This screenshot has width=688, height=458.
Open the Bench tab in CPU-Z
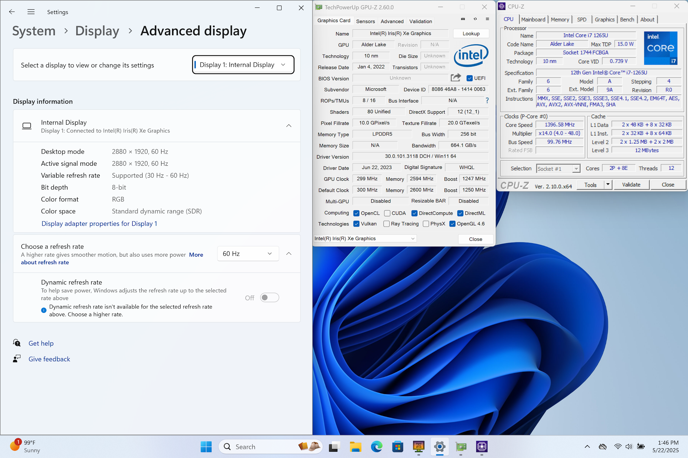point(627,19)
